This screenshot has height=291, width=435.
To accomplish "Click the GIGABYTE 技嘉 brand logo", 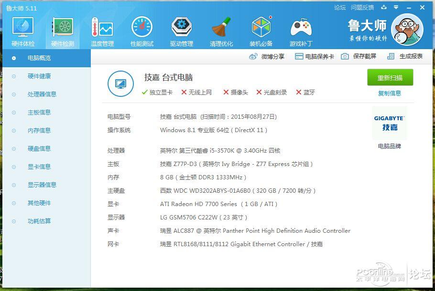I will 390,123.
